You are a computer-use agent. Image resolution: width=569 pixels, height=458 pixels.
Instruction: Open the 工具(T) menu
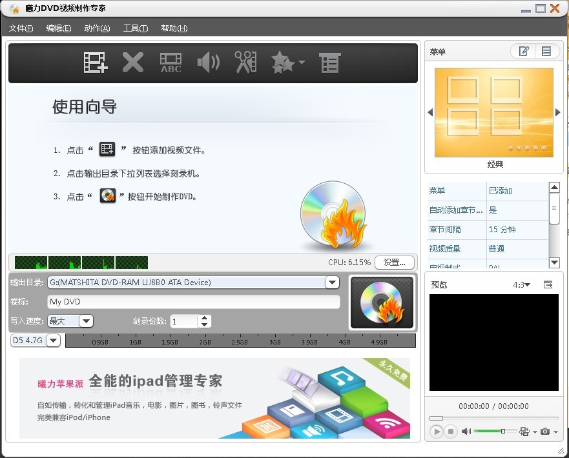(136, 28)
